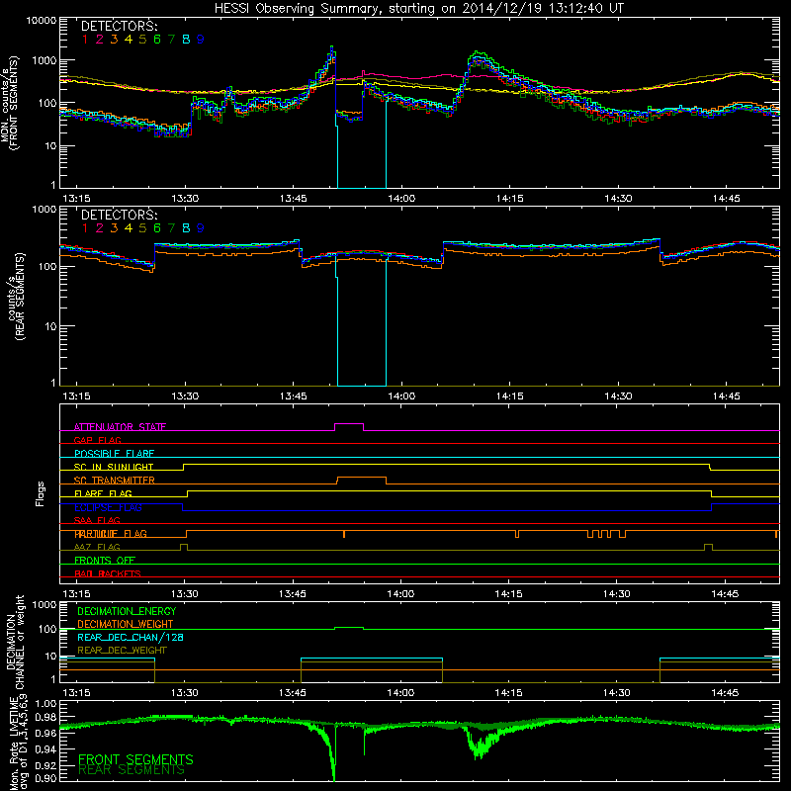Click the vertical Flags axis title
This screenshot has height=791, width=791.
(x=40, y=493)
